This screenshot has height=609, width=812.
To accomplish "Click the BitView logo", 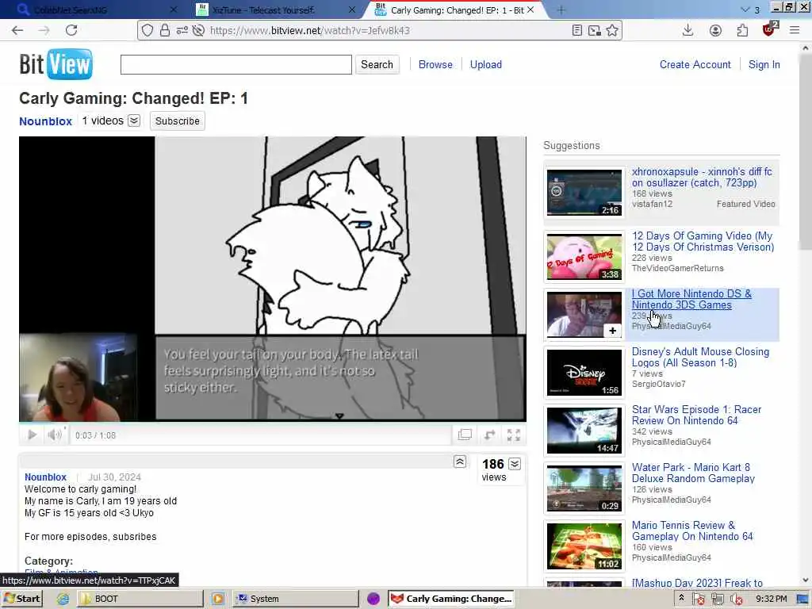I will 56,64.
